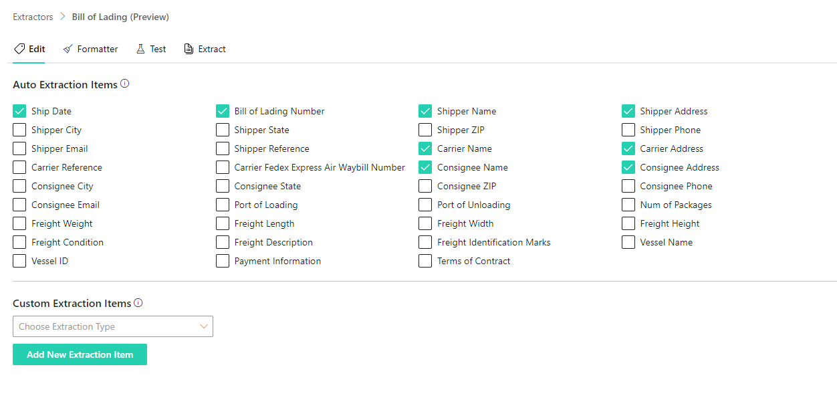The width and height of the screenshot is (837, 418).
Task: Click the Formatter broom icon
Action: (x=68, y=49)
